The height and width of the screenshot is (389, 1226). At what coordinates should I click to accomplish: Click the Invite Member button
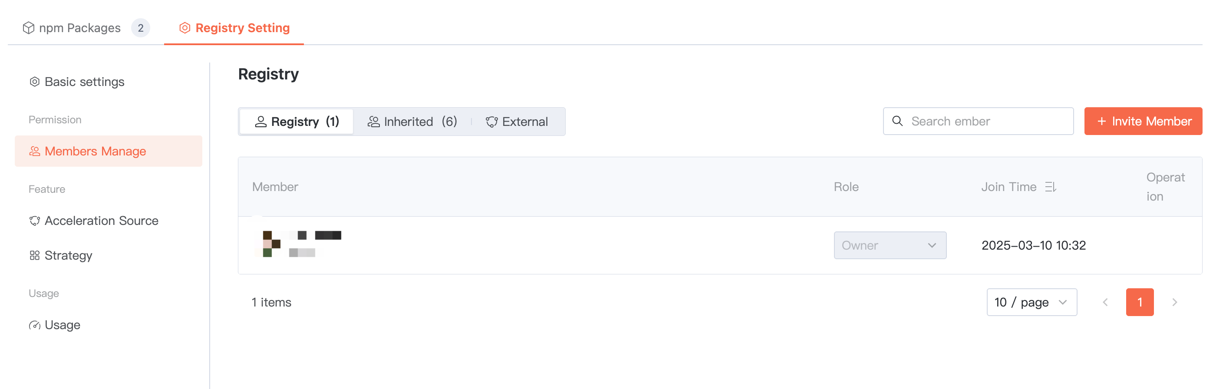[x=1143, y=122]
